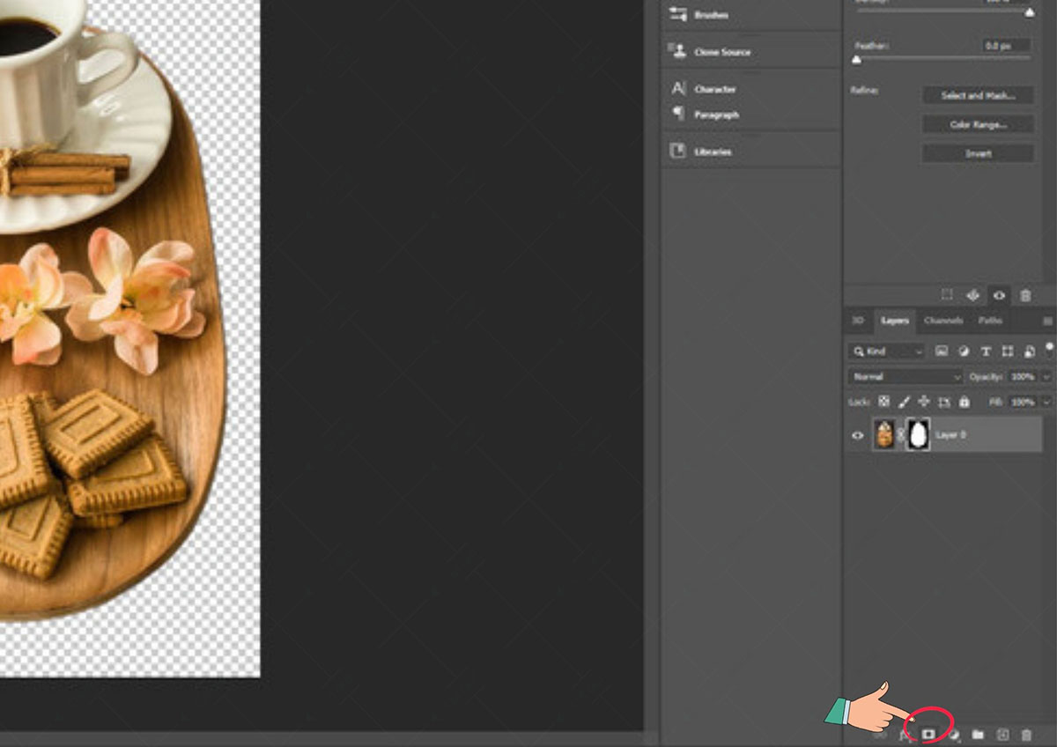This screenshot has width=1057, height=747.
Task: Click the Density slider handle
Action: click(1029, 11)
